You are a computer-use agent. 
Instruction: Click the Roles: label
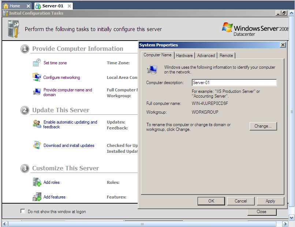(113, 182)
